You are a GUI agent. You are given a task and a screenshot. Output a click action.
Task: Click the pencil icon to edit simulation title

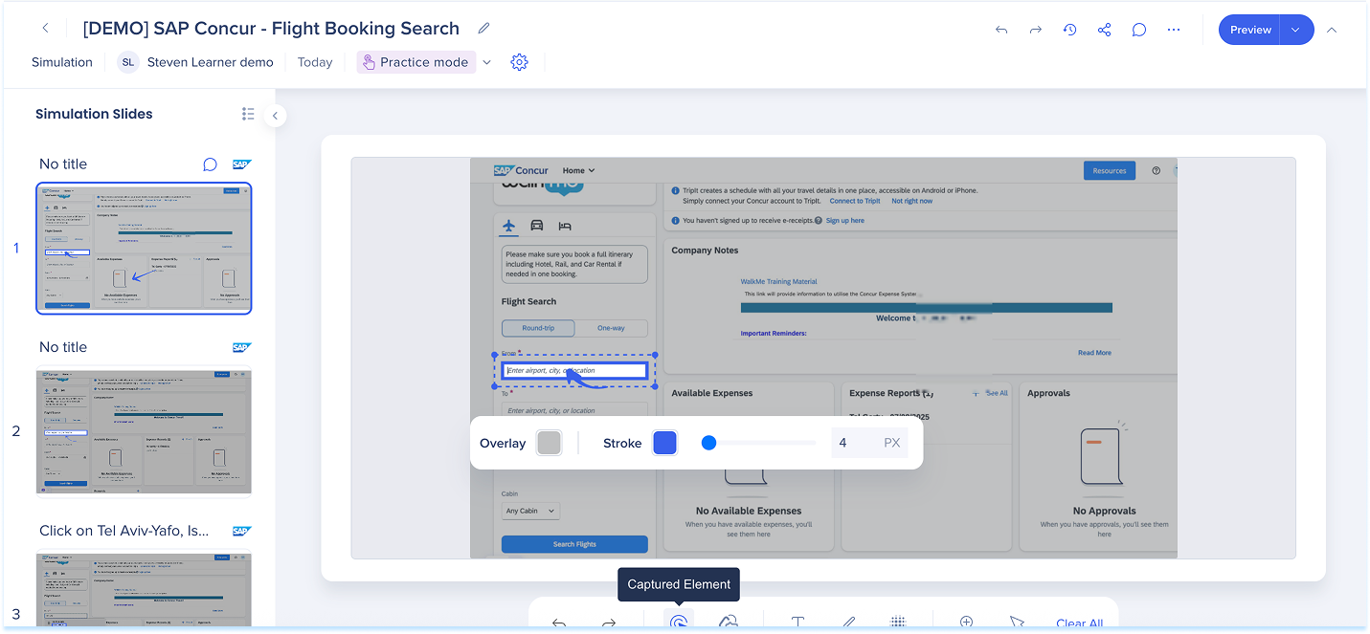pos(484,29)
